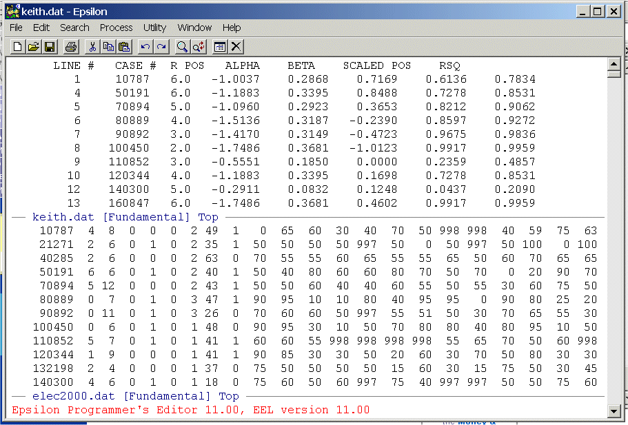Save the file via floppy disk icon

50,47
